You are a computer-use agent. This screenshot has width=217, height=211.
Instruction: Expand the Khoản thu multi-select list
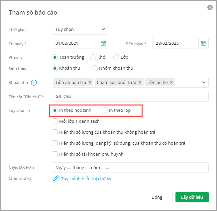pos(203,83)
